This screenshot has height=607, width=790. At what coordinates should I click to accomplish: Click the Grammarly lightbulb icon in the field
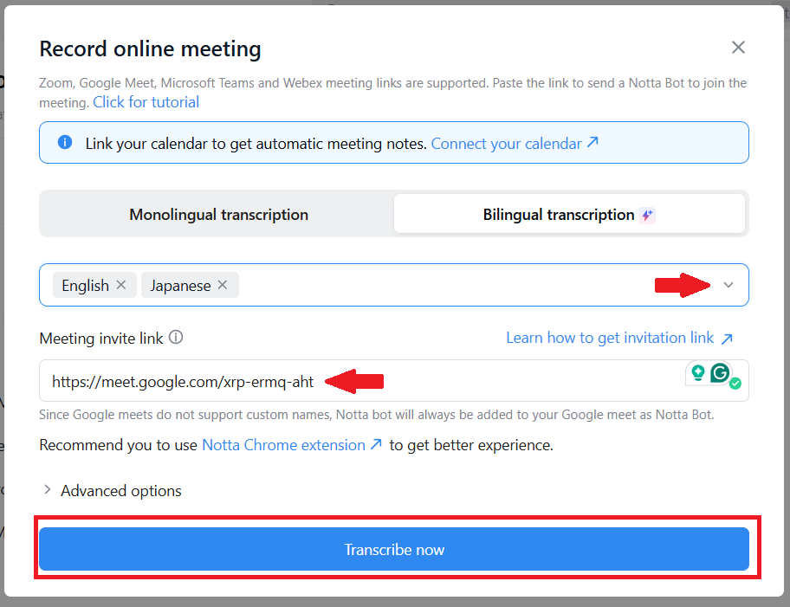pos(697,373)
